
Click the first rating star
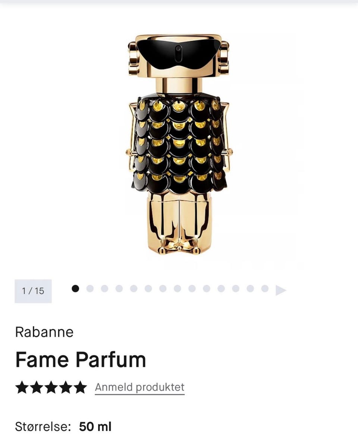[x=22, y=387]
